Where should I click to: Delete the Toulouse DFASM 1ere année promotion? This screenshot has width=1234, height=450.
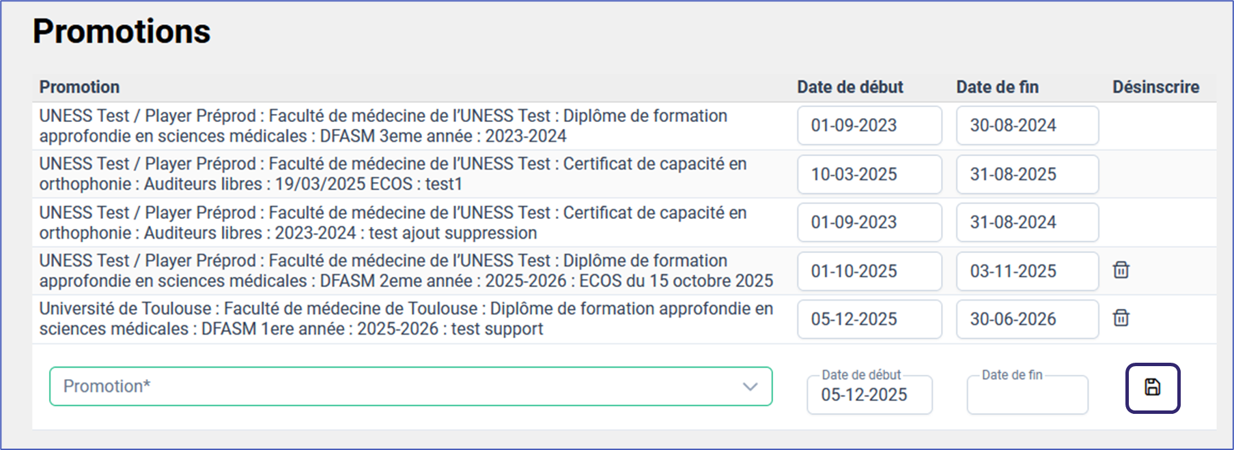[1121, 318]
